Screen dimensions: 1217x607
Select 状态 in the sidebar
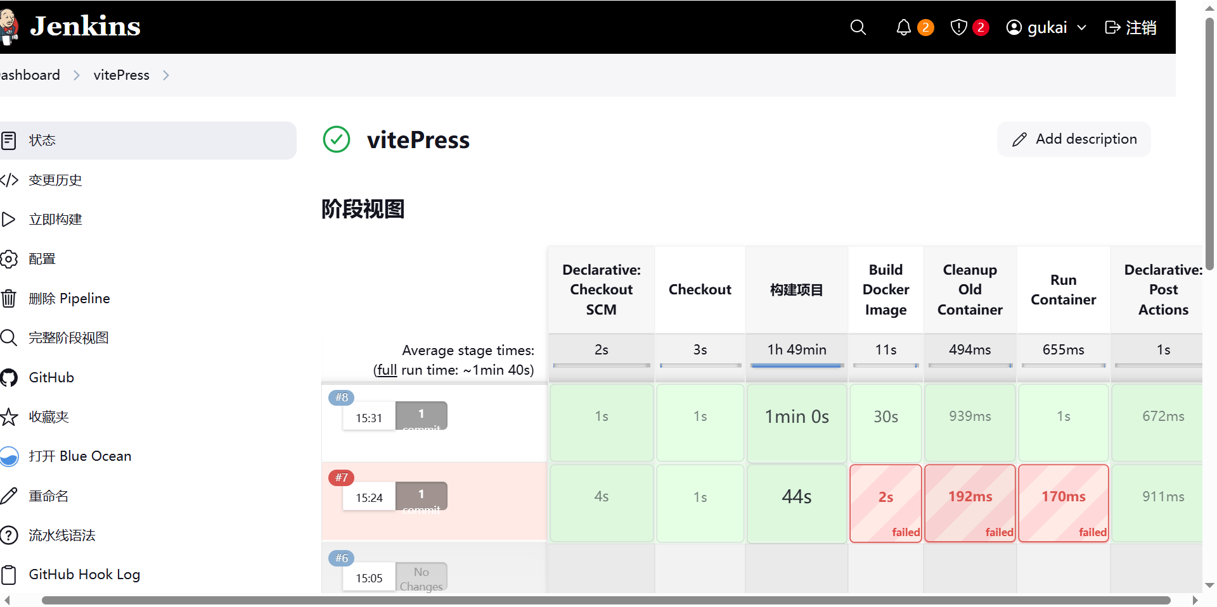42,140
